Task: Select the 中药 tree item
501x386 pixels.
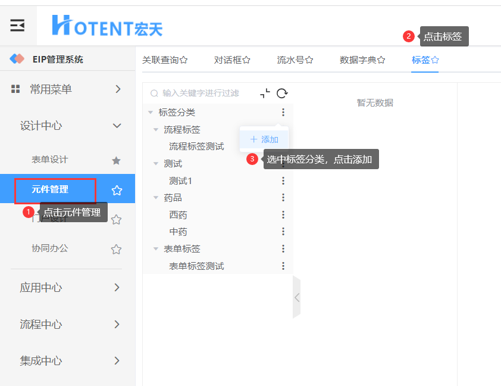Action: [x=178, y=232]
